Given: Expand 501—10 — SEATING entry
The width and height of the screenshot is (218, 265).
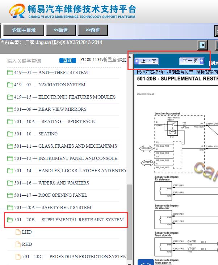Looking at the screenshot, I should click(36, 134).
